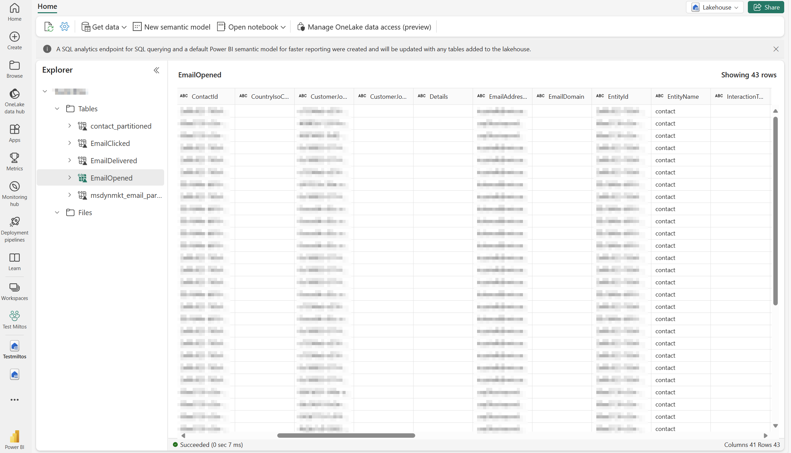Viewport: 791px width, 453px height.
Task: Open more options ellipsis in sidebar
Action: (15, 400)
